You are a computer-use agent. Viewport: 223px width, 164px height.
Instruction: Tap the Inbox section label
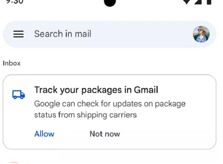click(12, 63)
